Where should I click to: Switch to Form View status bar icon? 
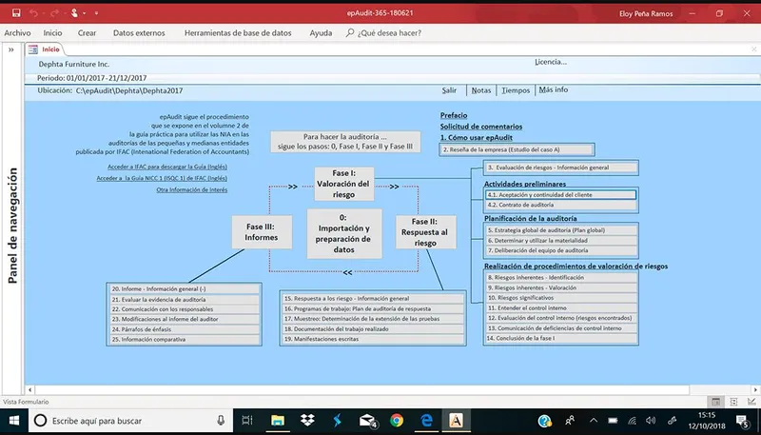(715, 402)
